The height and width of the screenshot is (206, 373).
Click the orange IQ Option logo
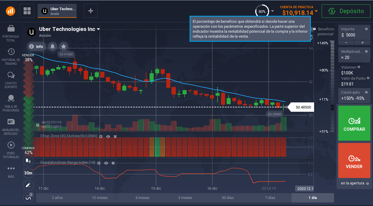10,11
